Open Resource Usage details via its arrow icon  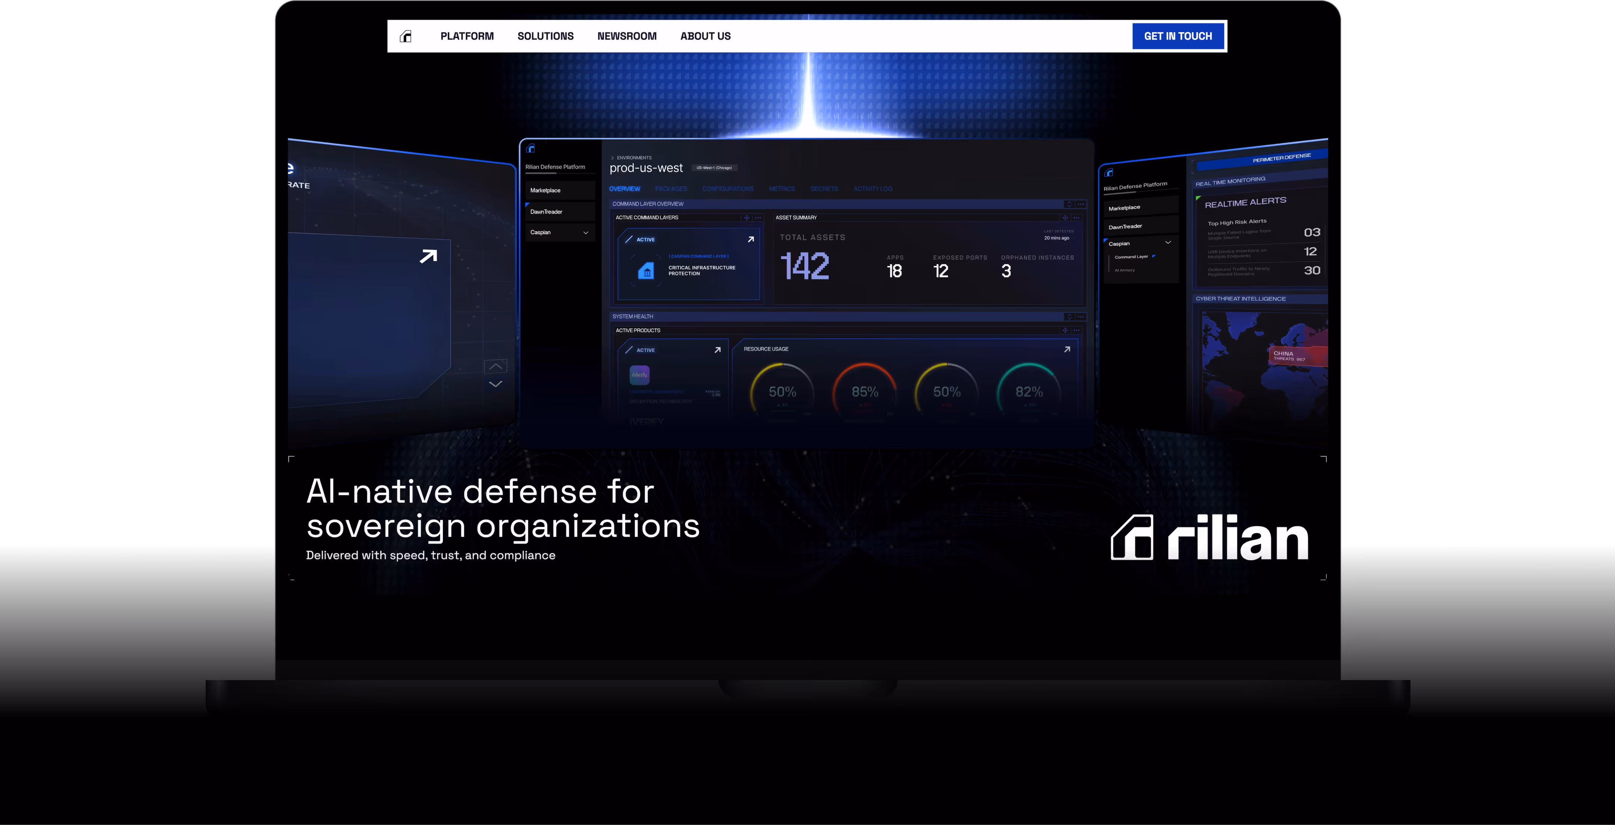(1067, 350)
